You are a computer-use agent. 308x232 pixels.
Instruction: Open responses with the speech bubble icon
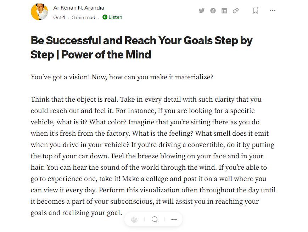(x=155, y=220)
